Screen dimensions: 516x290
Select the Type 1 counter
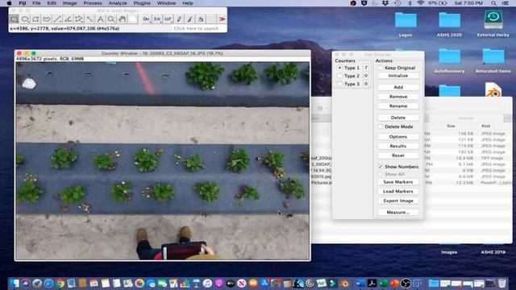pyautogui.click(x=340, y=68)
